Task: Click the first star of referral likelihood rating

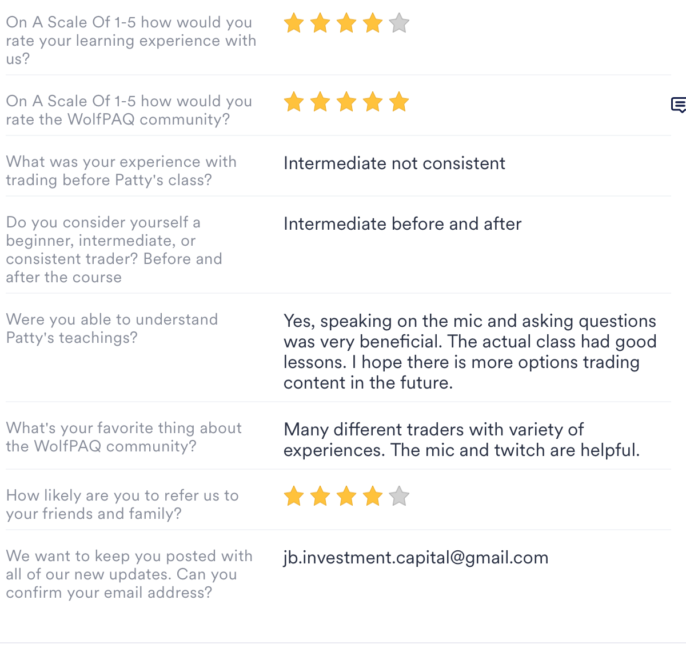Action: pyautogui.click(x=294, y=497)
